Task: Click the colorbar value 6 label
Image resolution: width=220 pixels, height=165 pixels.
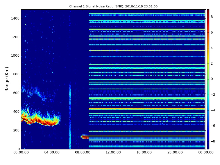Action: (212, 32)
